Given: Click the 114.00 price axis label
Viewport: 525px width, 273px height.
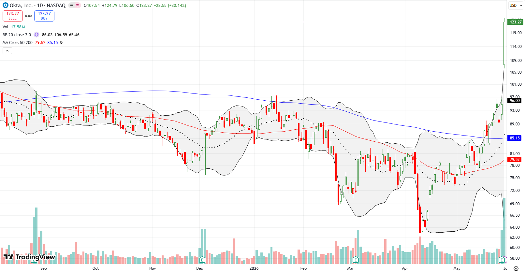Looking at the screenshot, I should click(516, 46).
